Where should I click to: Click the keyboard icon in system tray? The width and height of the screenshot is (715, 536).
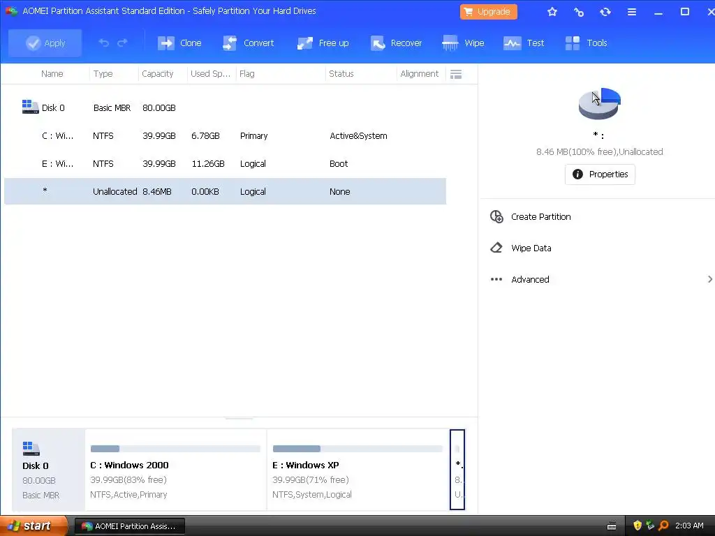pos(612,526)
